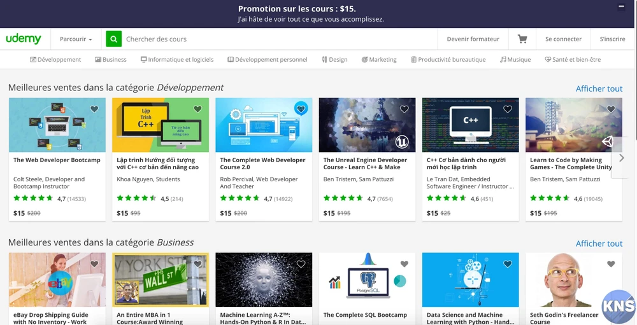Open the Marketing category
The height and width of the screenshot is (325, 637).
point(379,60)
